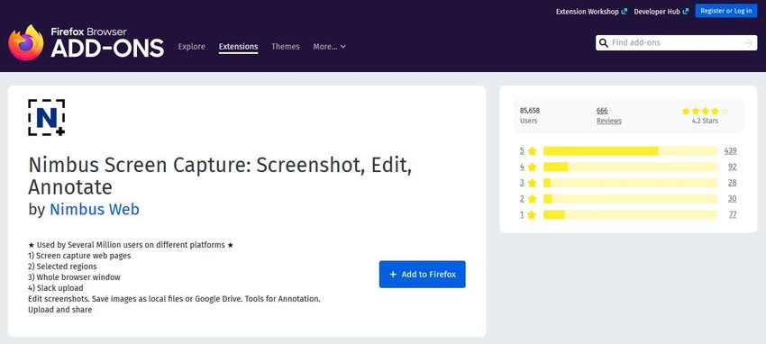
Task: Open the 439 five-star reviews count
Action: pyautogui.click(x=730, y=150)
